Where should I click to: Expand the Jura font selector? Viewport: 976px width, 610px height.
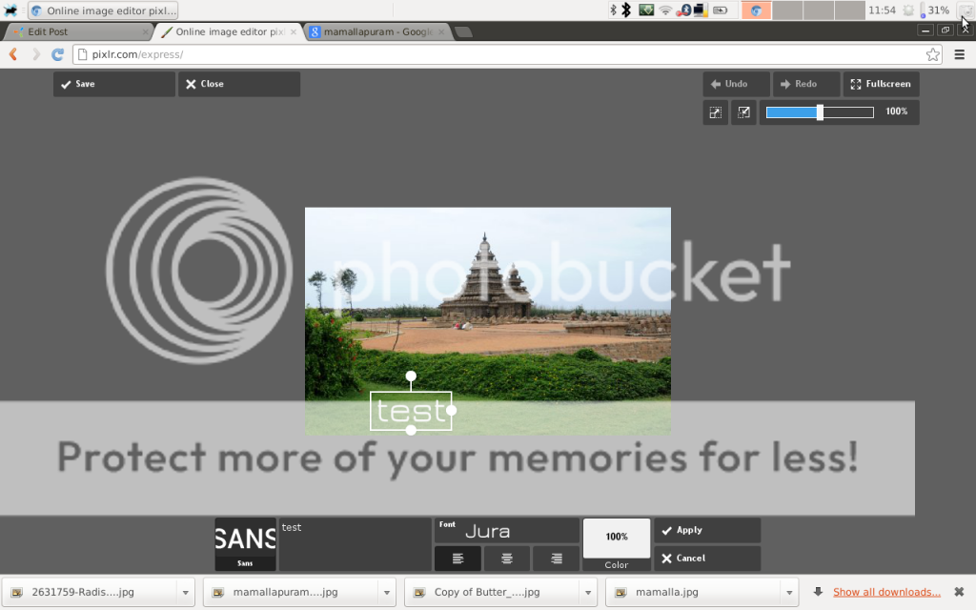point(507,531)
